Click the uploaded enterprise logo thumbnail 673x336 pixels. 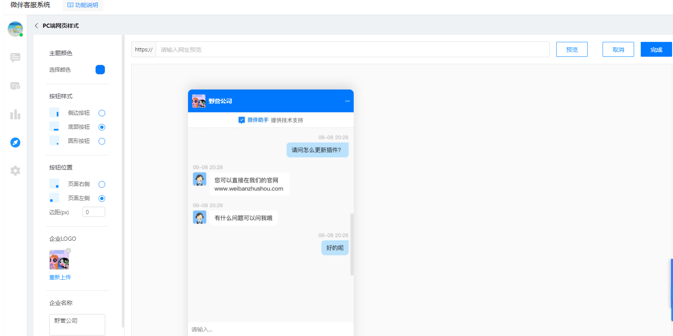59,260
